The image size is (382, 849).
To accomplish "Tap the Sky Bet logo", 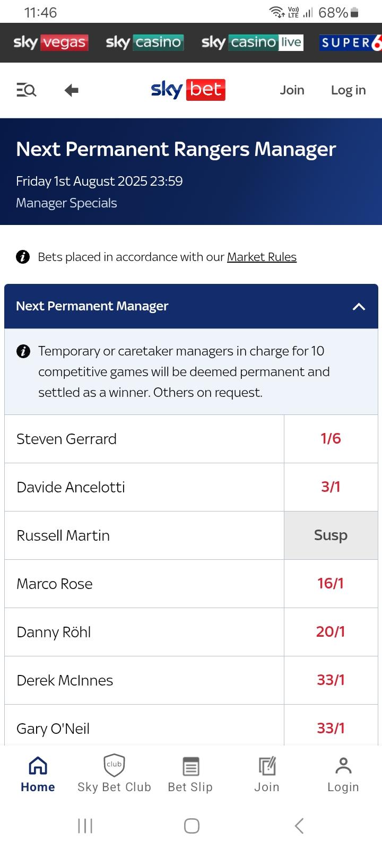I will [188, 90].
